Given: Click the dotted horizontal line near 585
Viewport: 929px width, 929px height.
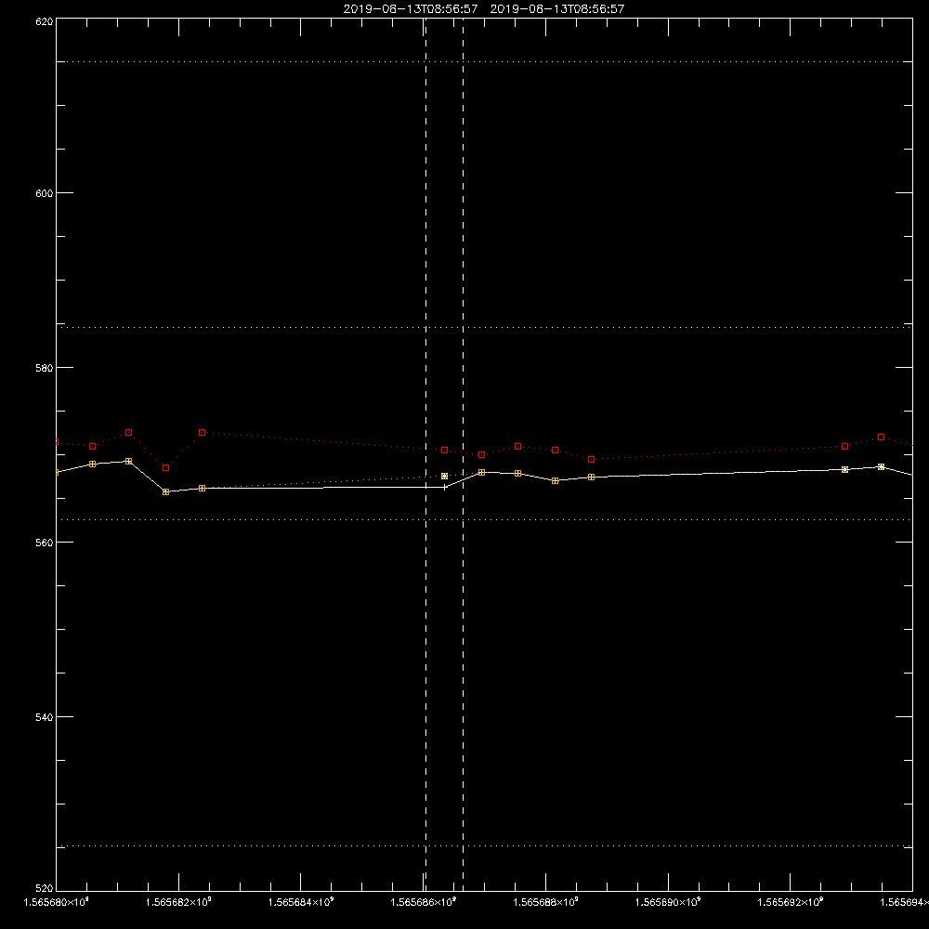Looking at the screenshot, I should click(x=484, y=327).
